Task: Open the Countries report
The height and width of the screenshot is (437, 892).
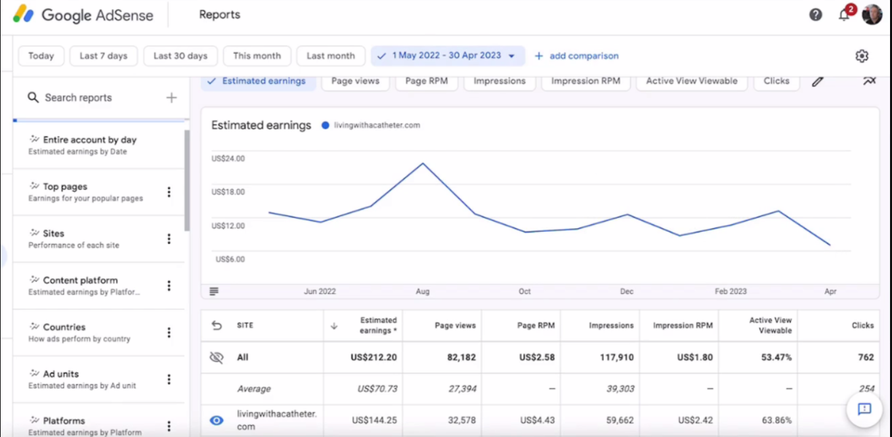Action: coord(98,333)
